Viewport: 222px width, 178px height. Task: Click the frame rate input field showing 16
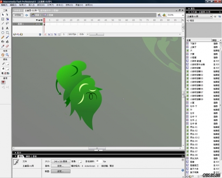[x=99, y=161]
